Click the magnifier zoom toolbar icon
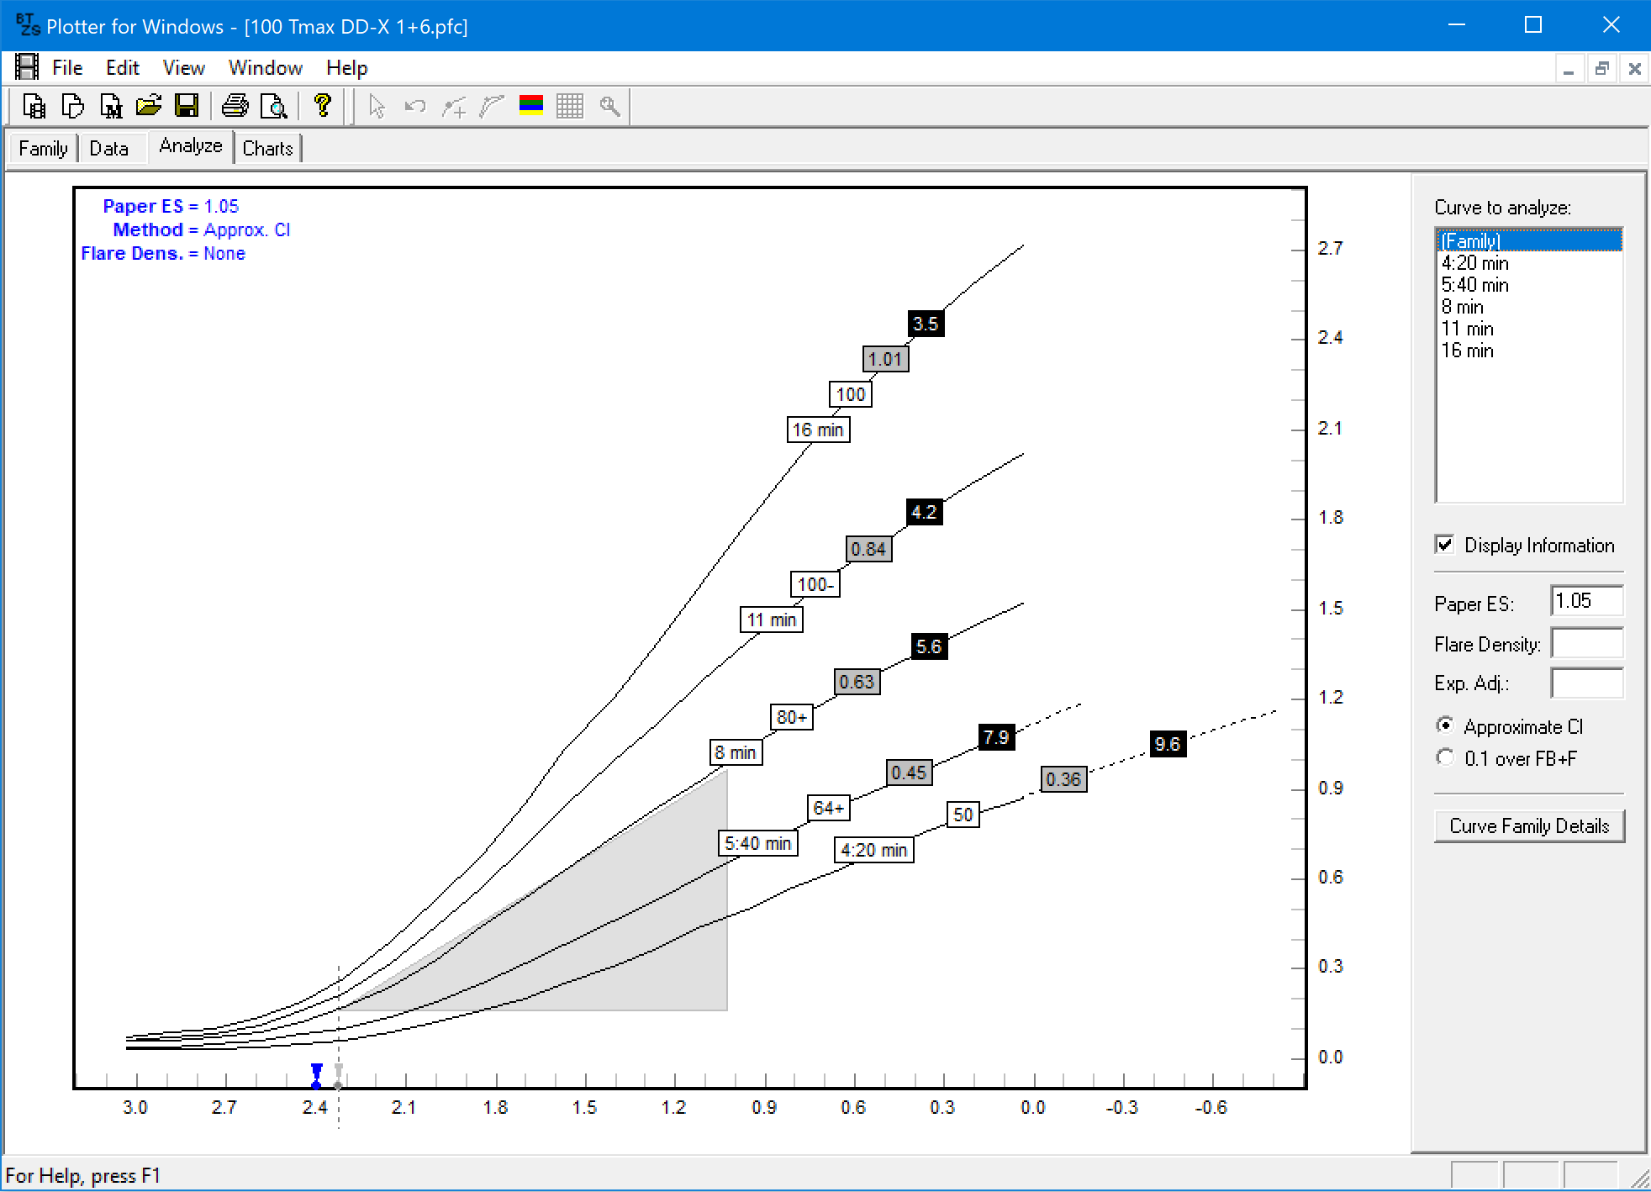1651x1192 pixels. point(609,106)
